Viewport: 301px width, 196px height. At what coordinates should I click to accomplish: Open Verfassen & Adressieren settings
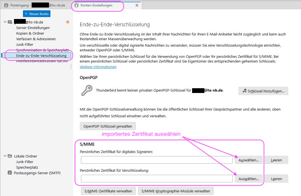(36, 39)
